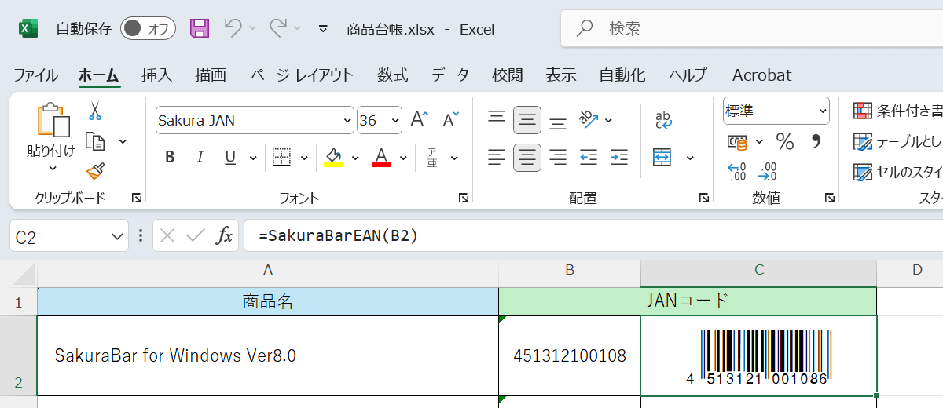
Task: Customize the Quick Access Toolbar
Action: point(323,29)
